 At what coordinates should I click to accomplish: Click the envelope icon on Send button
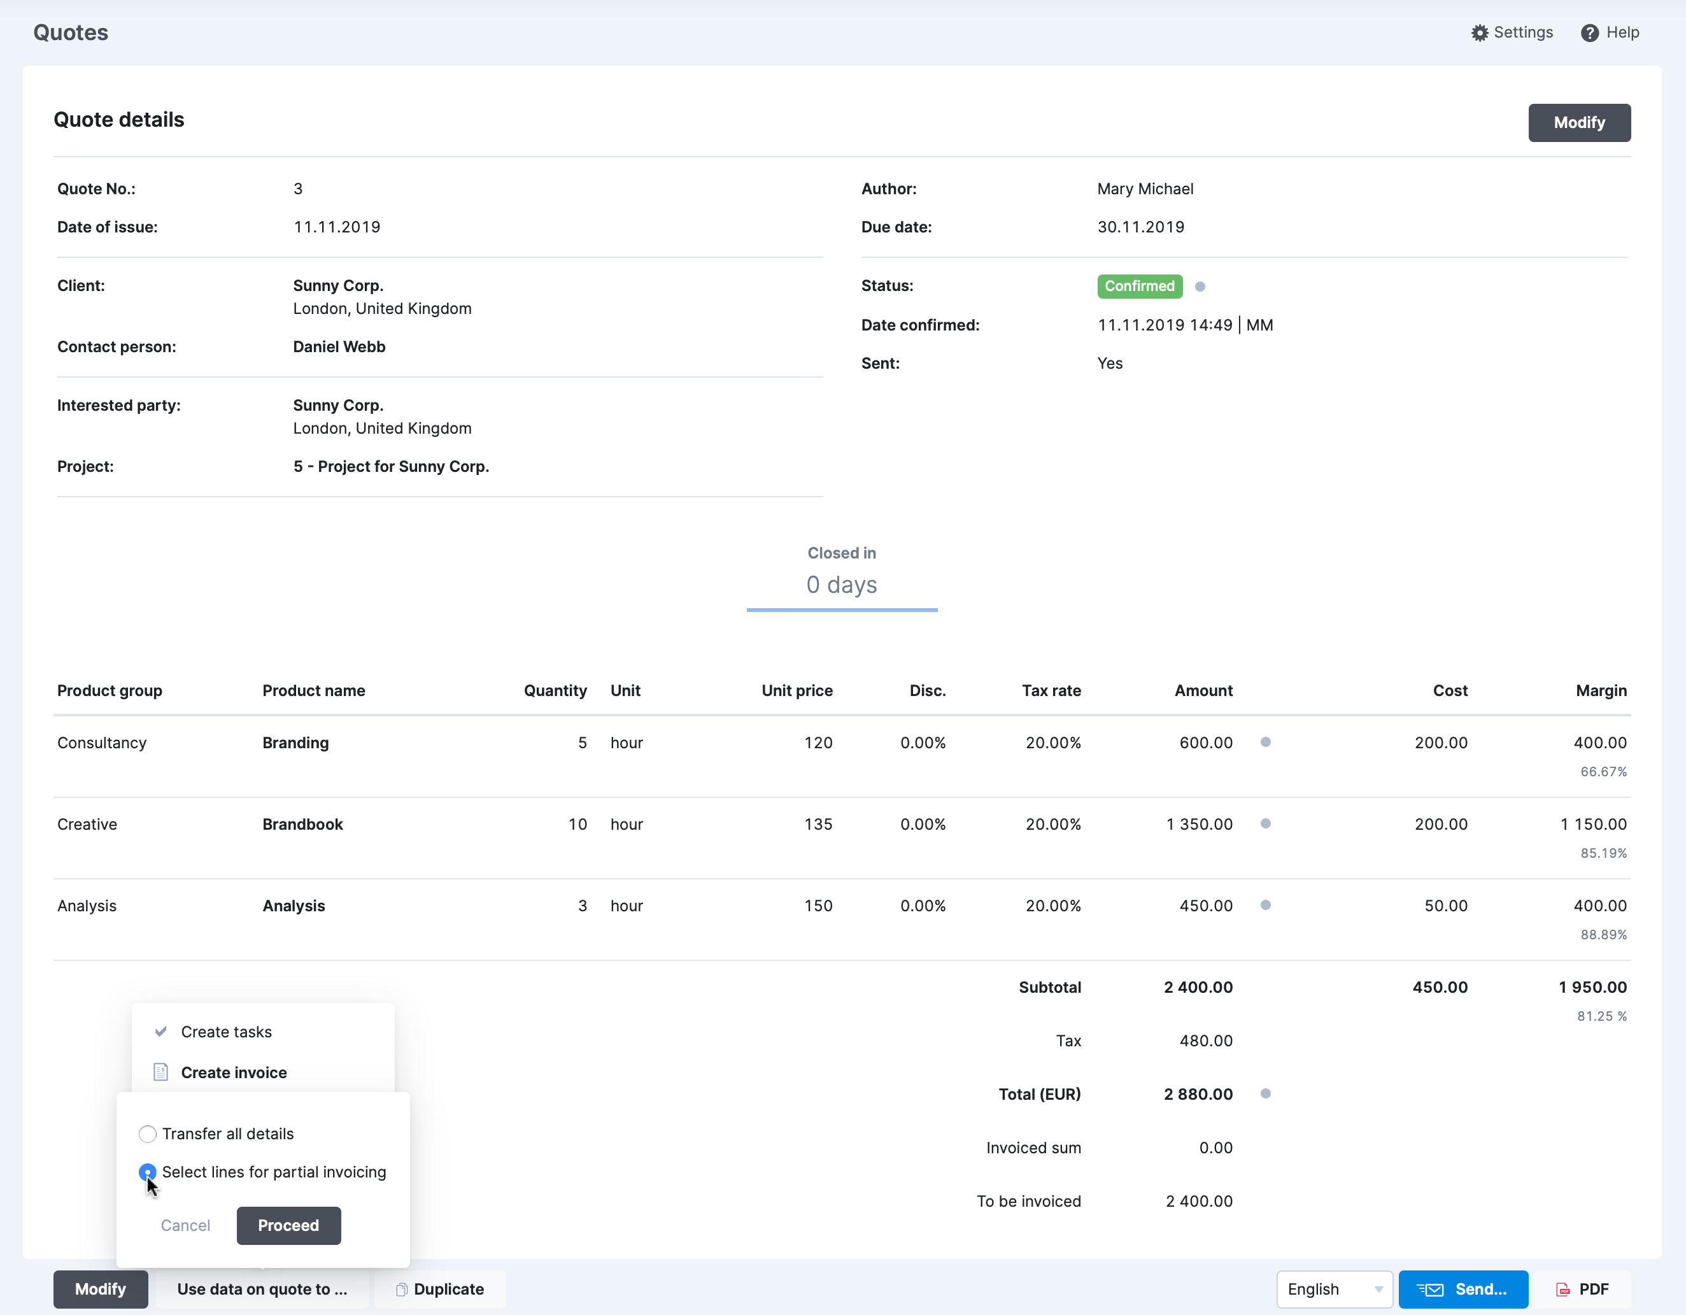1432,1289
